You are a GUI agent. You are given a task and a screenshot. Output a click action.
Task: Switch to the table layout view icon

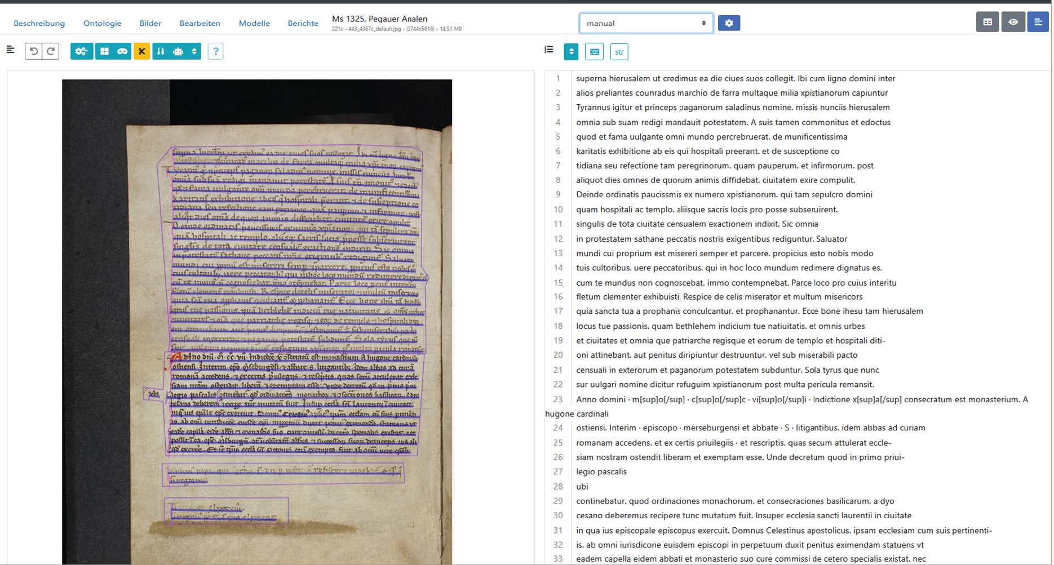(x=987, y=22)
